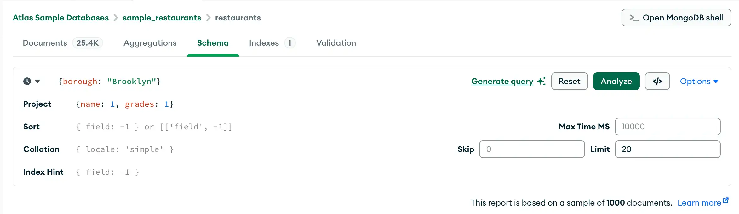Click the 25.4K documents count badge
Screen dimensions: 739x214
(88, 43)
